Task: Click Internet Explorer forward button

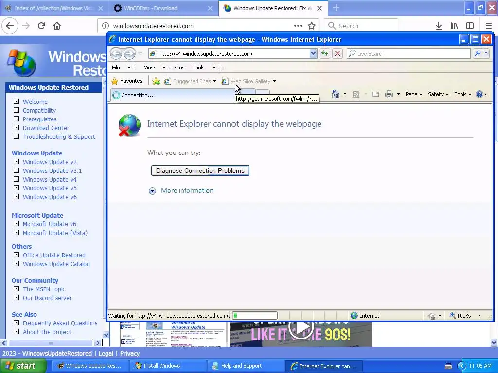Action: coord(129,53)
